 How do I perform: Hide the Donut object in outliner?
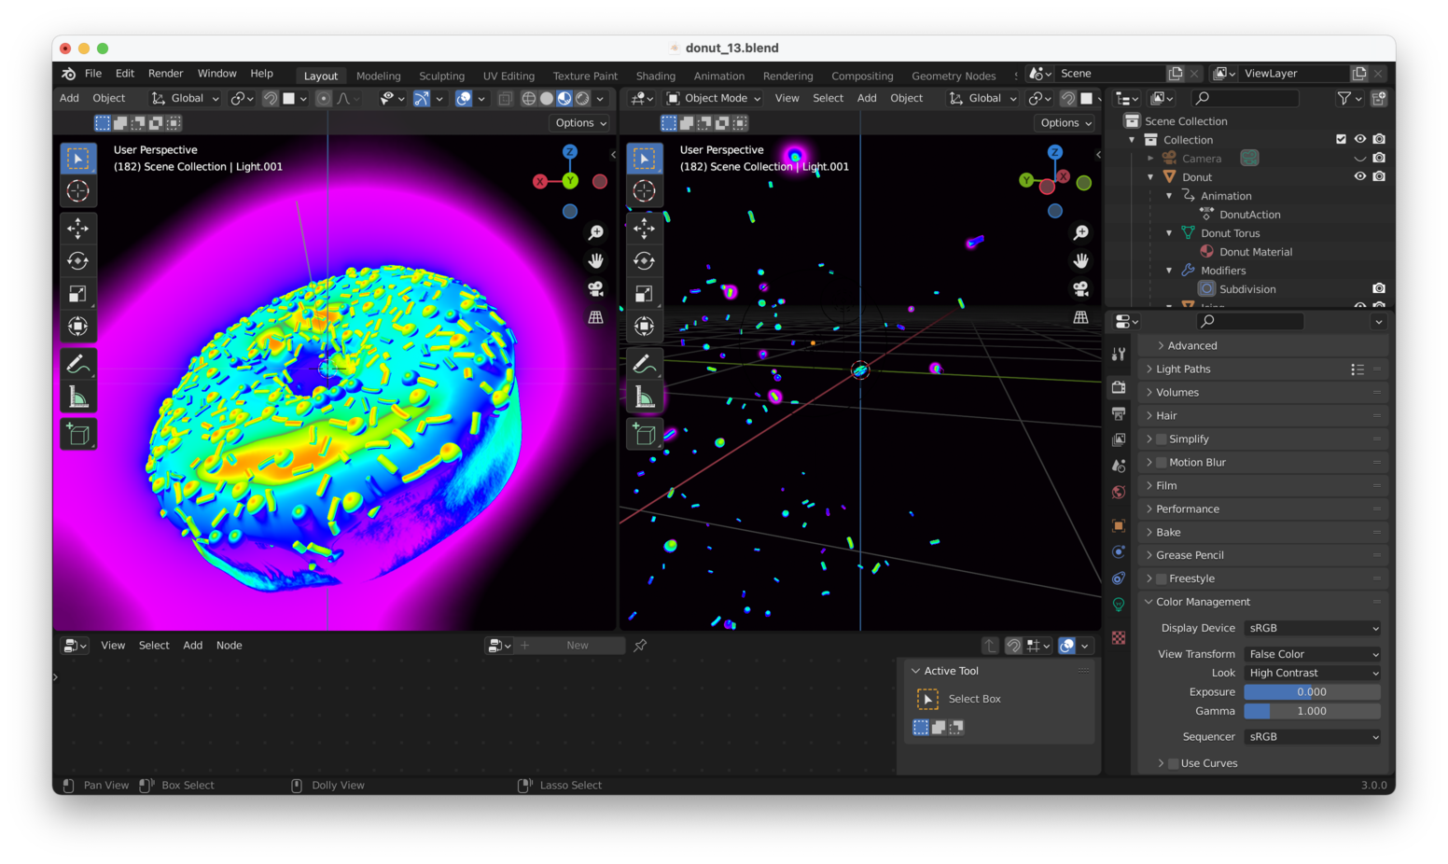pos(1359,176)
